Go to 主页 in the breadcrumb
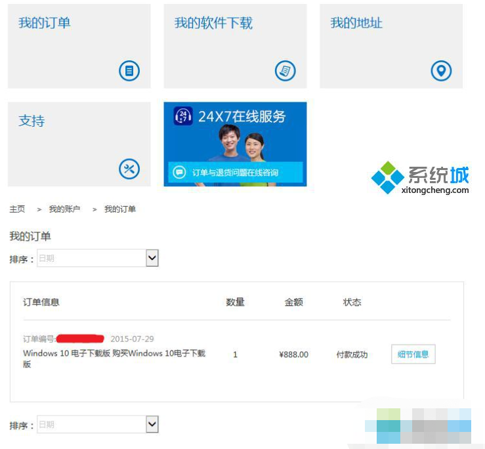Viewport: 485px width, 449px height. (17, 209)
